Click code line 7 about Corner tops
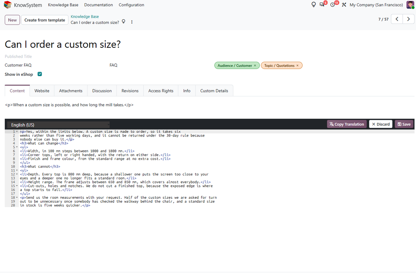 (x=95, y=155)
